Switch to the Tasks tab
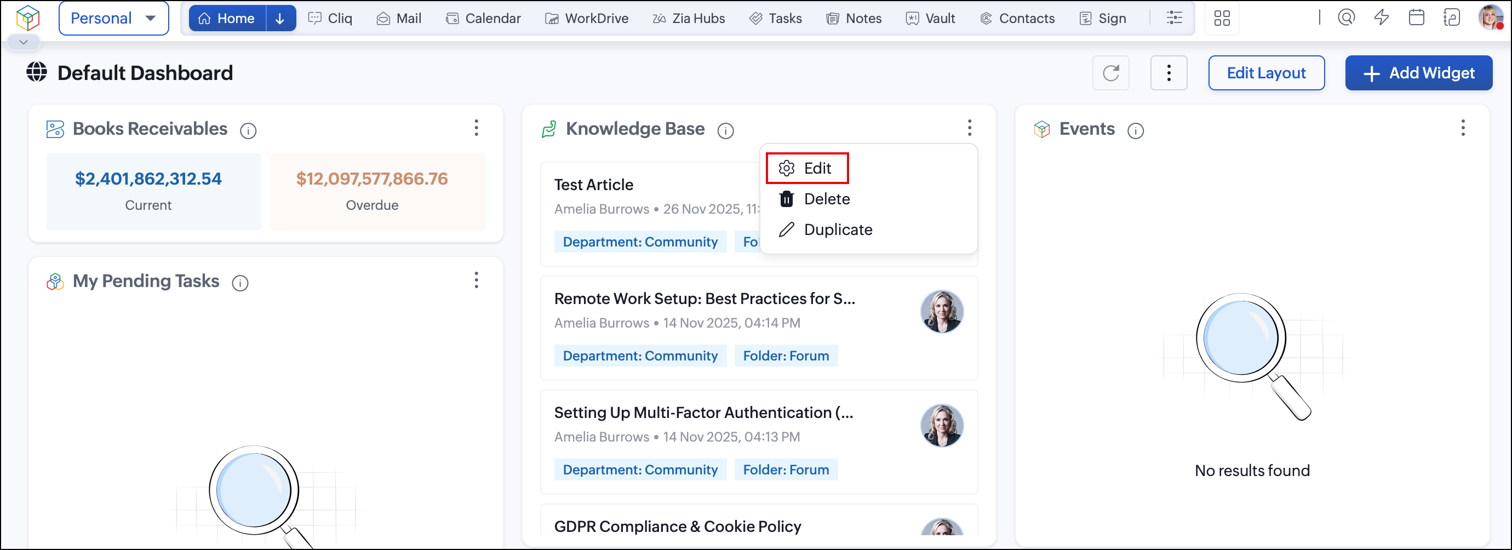1512x550 pixels. point(776,18)
